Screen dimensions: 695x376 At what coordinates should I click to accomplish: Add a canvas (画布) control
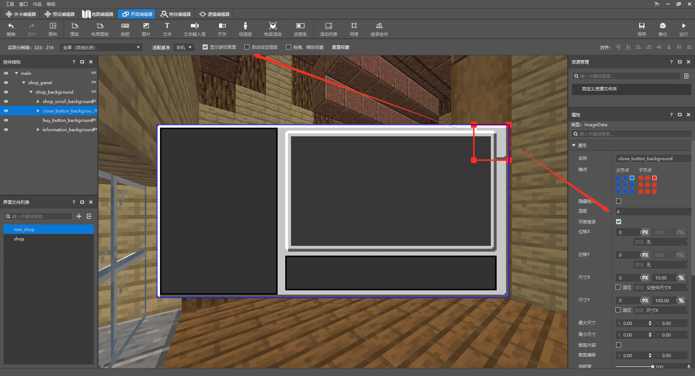click(53, 29)
